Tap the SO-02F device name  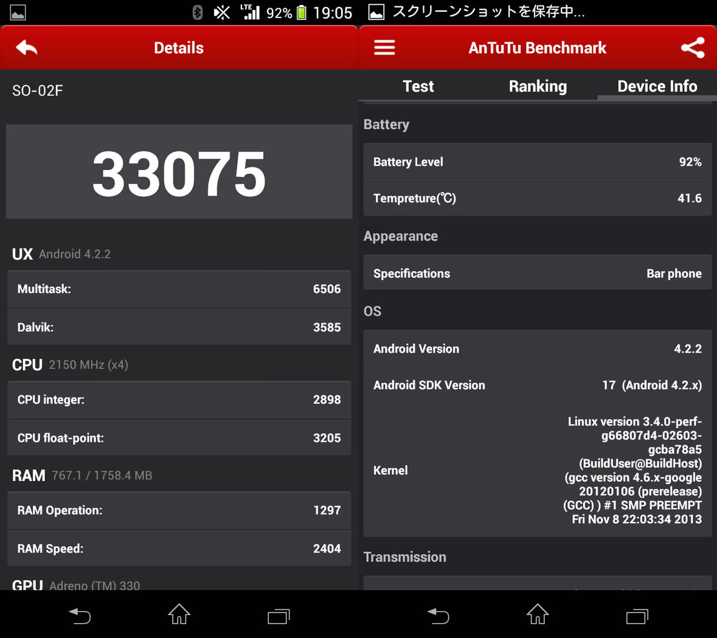pyautogui.click(x=37, y=90)
